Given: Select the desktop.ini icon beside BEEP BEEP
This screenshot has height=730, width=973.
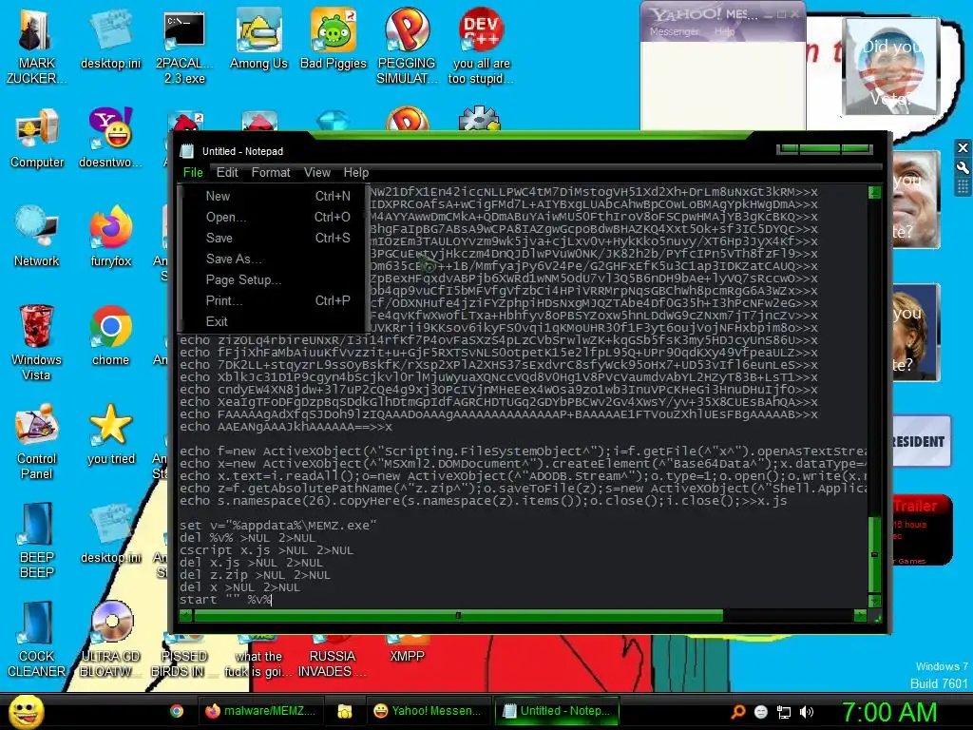Looking at the screenshot, I should (110, 532).
